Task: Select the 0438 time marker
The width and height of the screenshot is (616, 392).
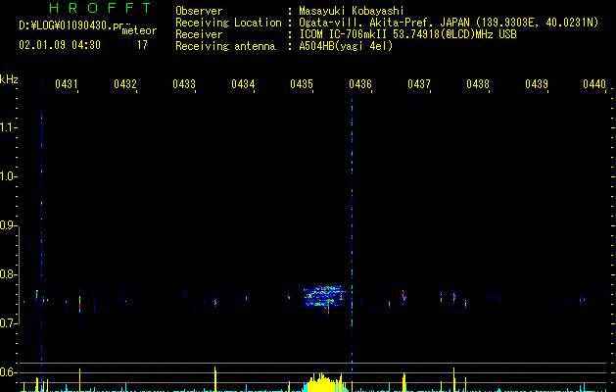Action: [478, 84]
